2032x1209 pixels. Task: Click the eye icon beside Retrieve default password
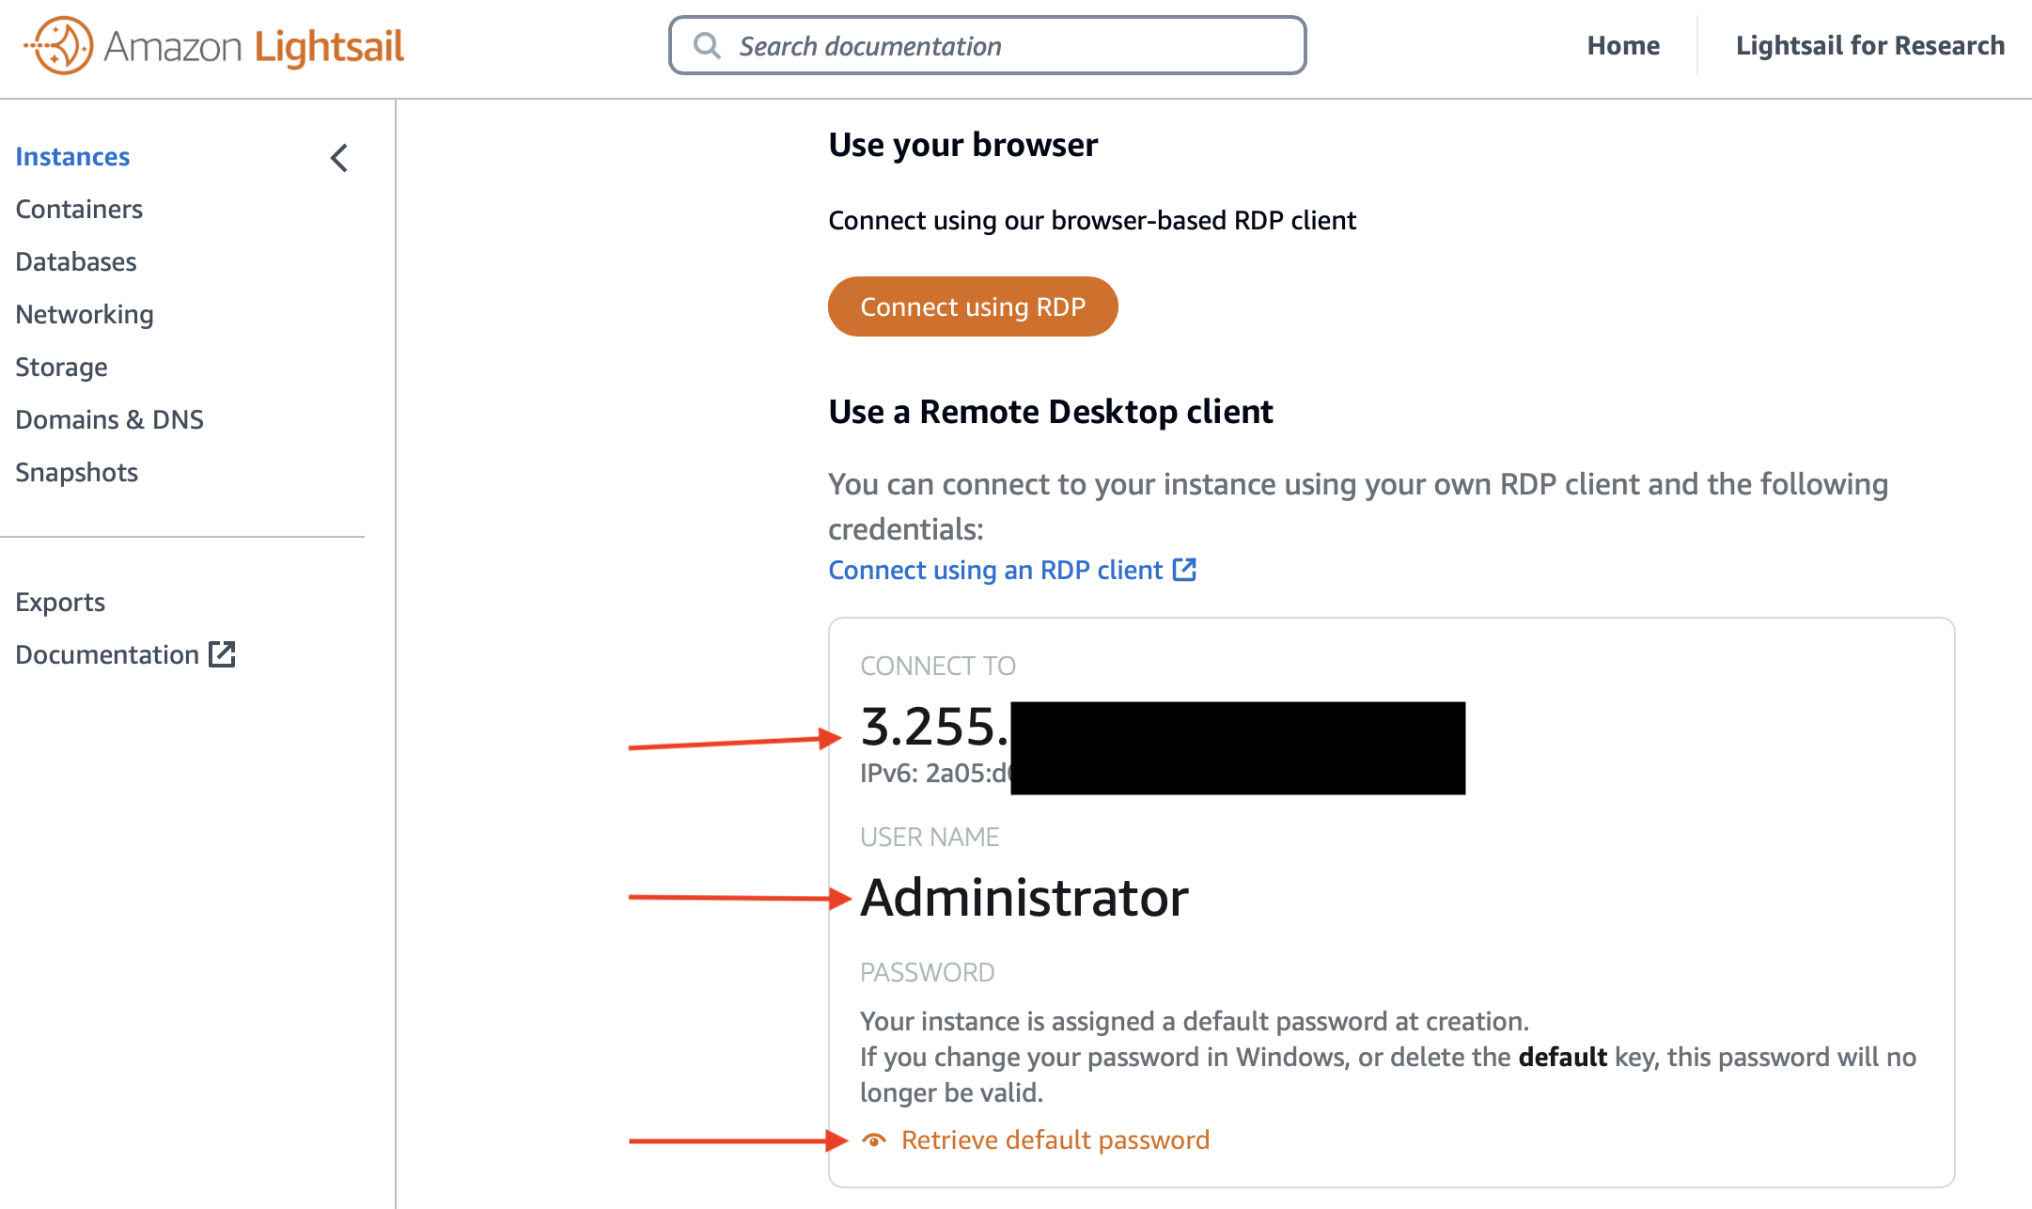click(874, 1140)
